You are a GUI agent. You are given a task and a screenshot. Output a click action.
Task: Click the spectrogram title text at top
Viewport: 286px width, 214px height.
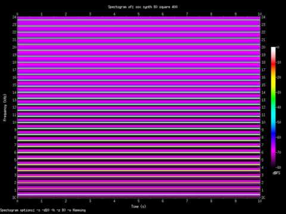tap(142, 7)
